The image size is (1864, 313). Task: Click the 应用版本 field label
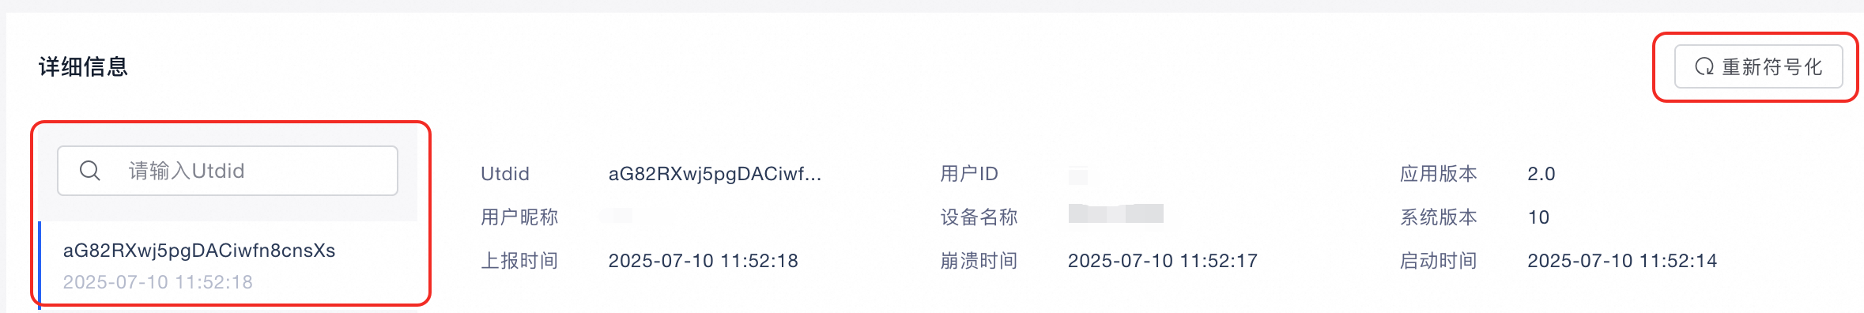(x=1438, y=174)
